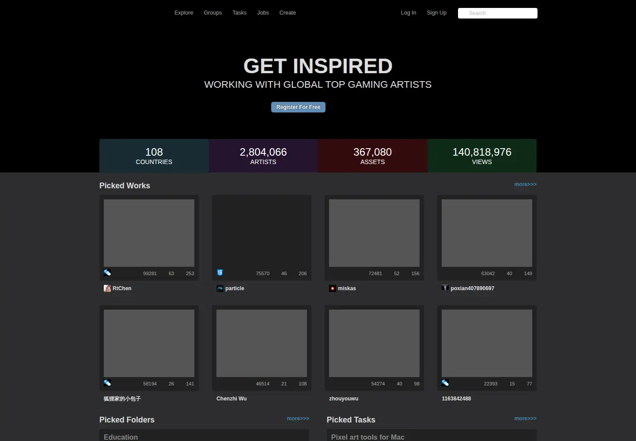Open zhouyouwu's work thumbnail
This screenshot has height=441, width=636.
[x=374, y=343]
